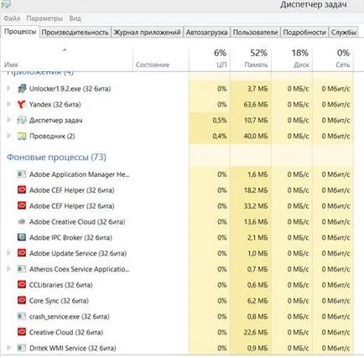Image resolution: width=364 pixels, height=358 pixels.
Task: Switch to the Процессы tab
Action: click(20, 32)
